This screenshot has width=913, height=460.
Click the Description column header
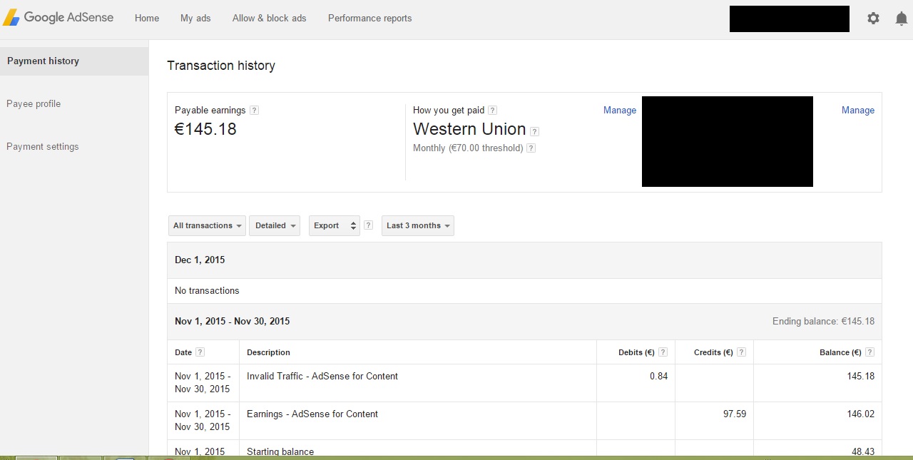269,352
